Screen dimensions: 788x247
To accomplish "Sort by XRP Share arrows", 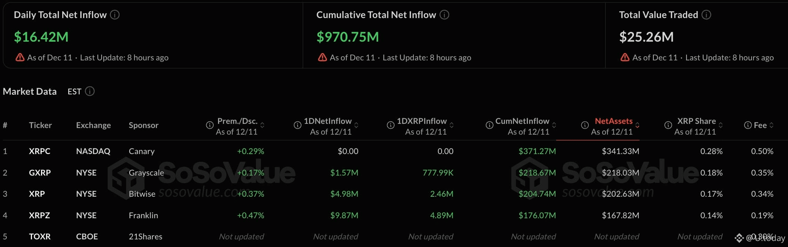I will tap(721, 125).
